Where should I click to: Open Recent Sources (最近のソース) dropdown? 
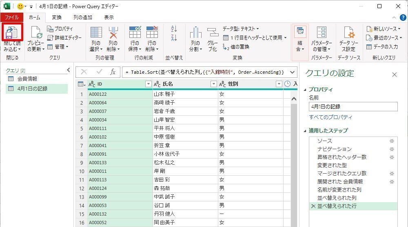(x=384, y=38)
